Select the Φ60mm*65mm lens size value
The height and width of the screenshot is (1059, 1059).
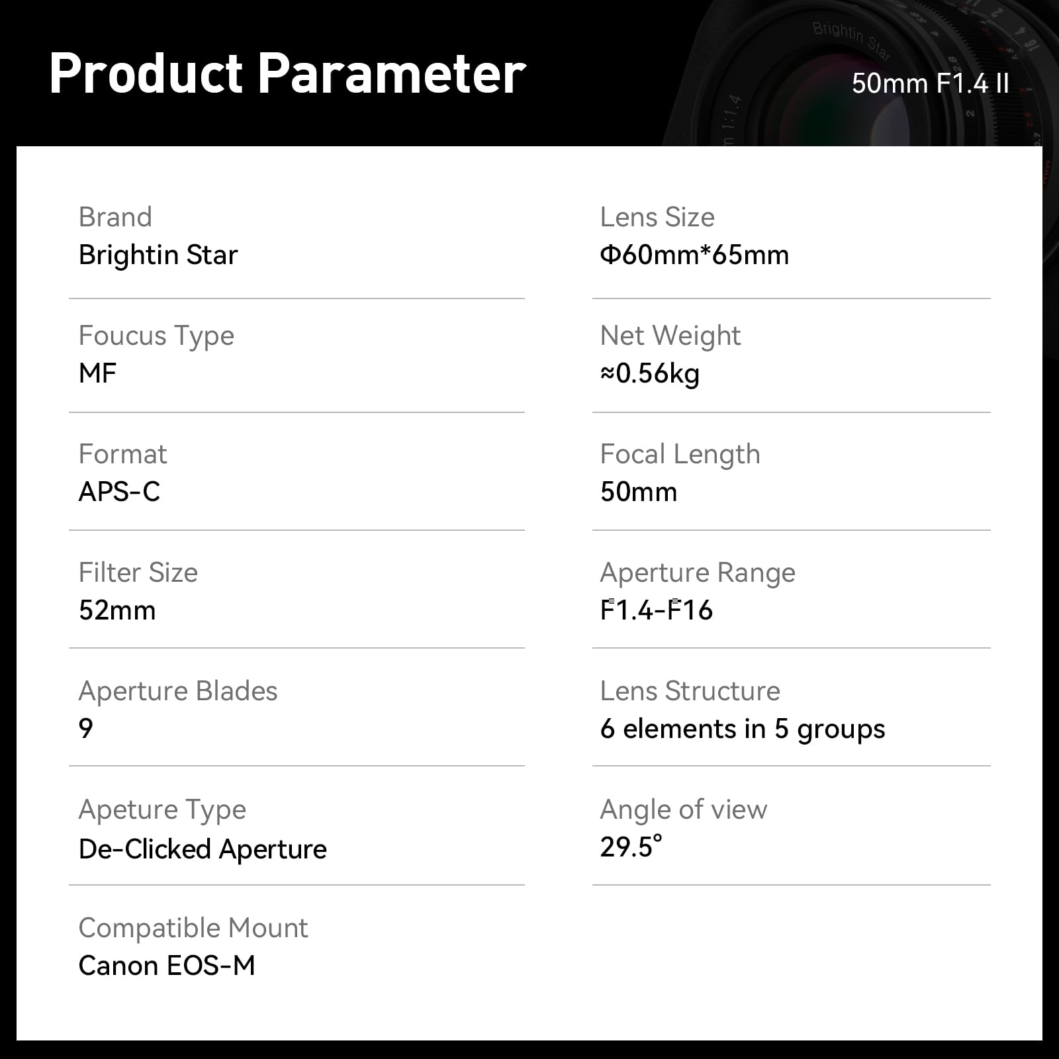694,255
